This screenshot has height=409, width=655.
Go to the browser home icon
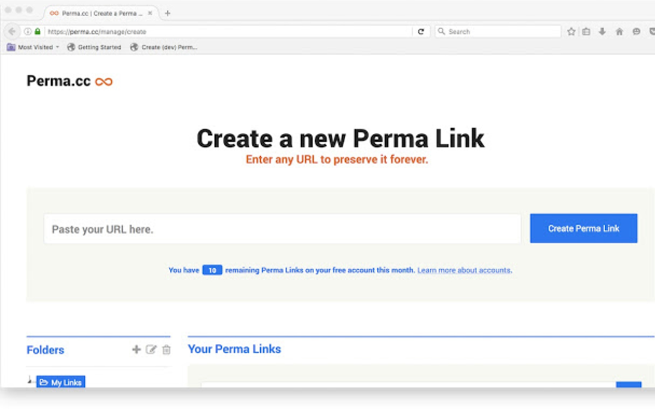tap(619, 32)
